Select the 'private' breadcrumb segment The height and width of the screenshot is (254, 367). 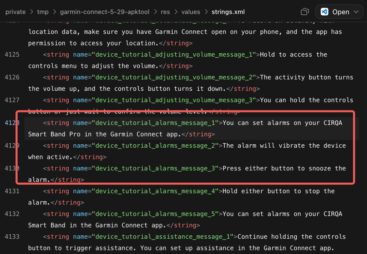(x=15, y=12)
